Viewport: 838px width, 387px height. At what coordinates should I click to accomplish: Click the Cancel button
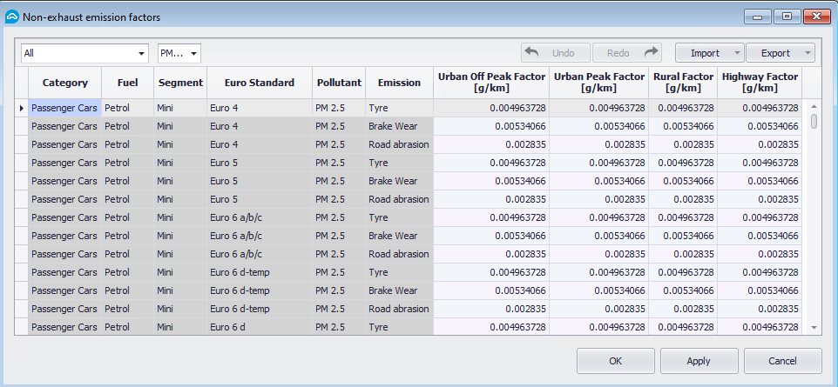coord(782,360)
